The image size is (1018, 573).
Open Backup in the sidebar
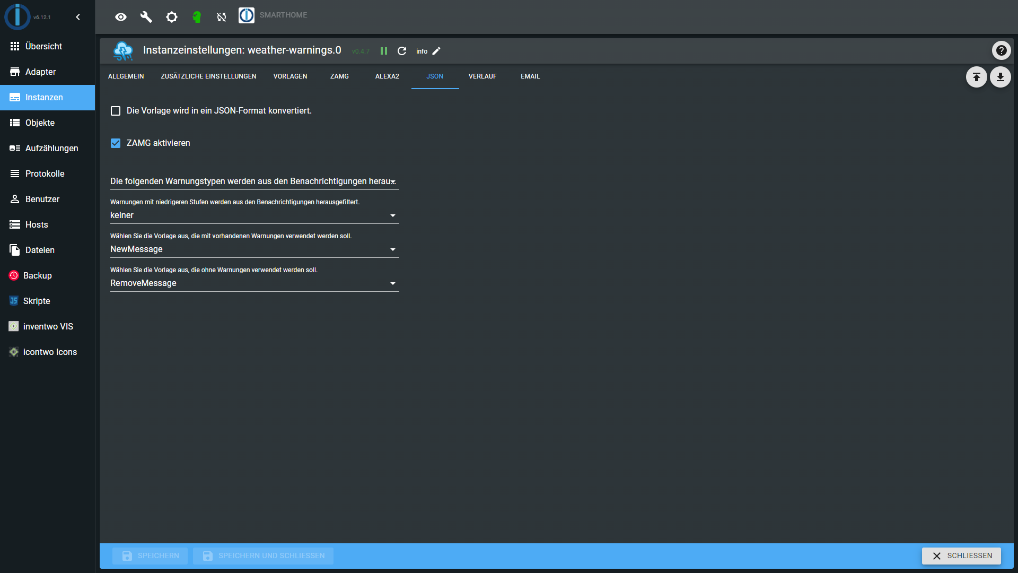(48, 275)
